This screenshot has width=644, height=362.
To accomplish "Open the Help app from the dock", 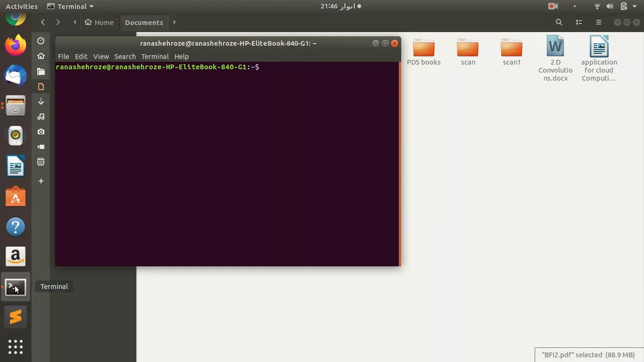I will [x=15, y=227].
